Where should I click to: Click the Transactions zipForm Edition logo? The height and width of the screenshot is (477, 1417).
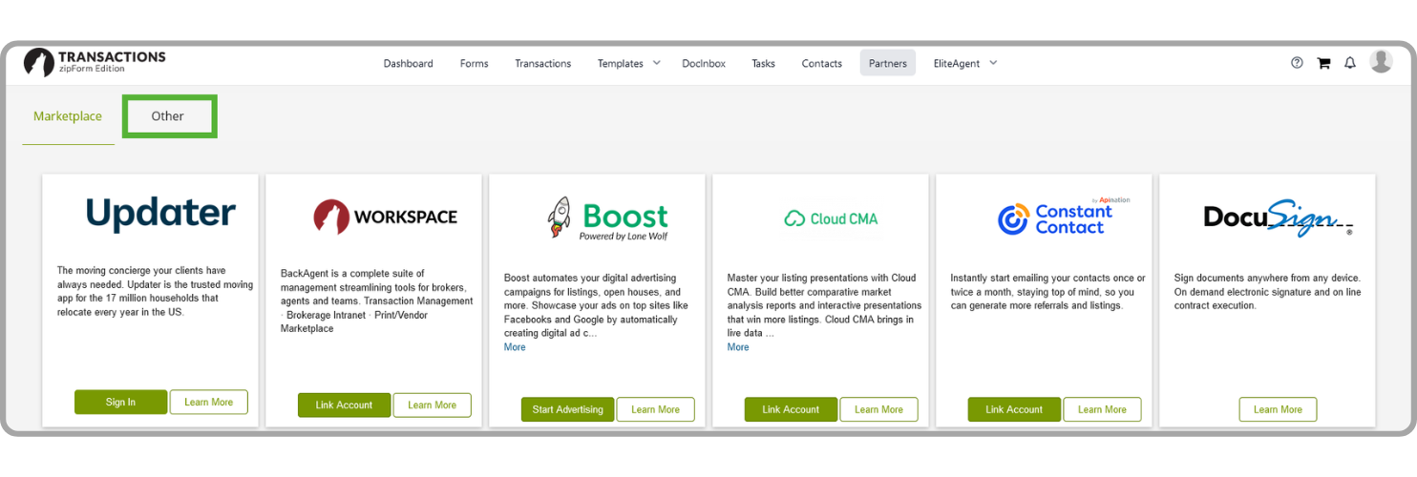point(95,62)
